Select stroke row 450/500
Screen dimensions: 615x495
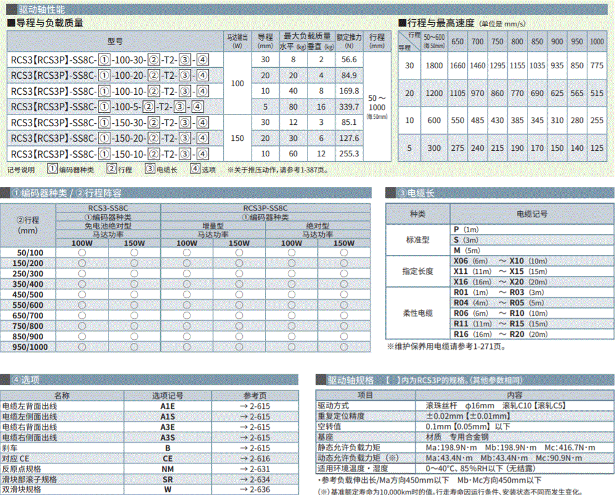[185, 295]
